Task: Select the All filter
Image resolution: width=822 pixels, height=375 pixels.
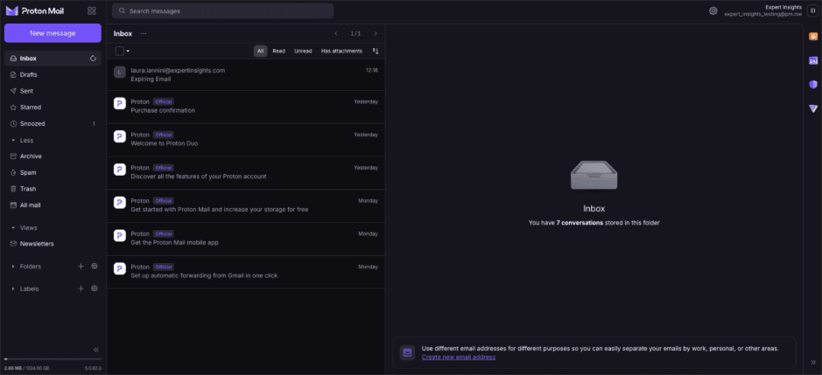Action: [261, 51]
